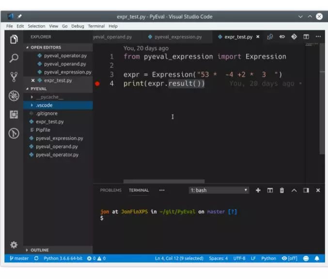The width and height of the screenshot is (328, 279).
Task: Open the feedback smiley in status bar
Action: pos(306,259)
